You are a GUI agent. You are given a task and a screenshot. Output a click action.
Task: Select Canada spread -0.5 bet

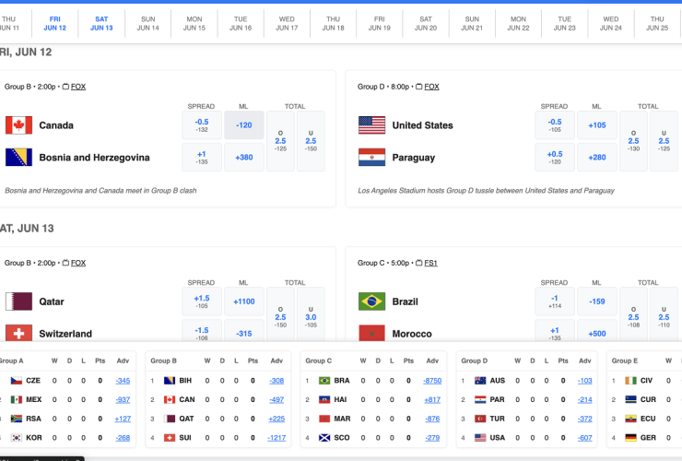pos(202,125)
